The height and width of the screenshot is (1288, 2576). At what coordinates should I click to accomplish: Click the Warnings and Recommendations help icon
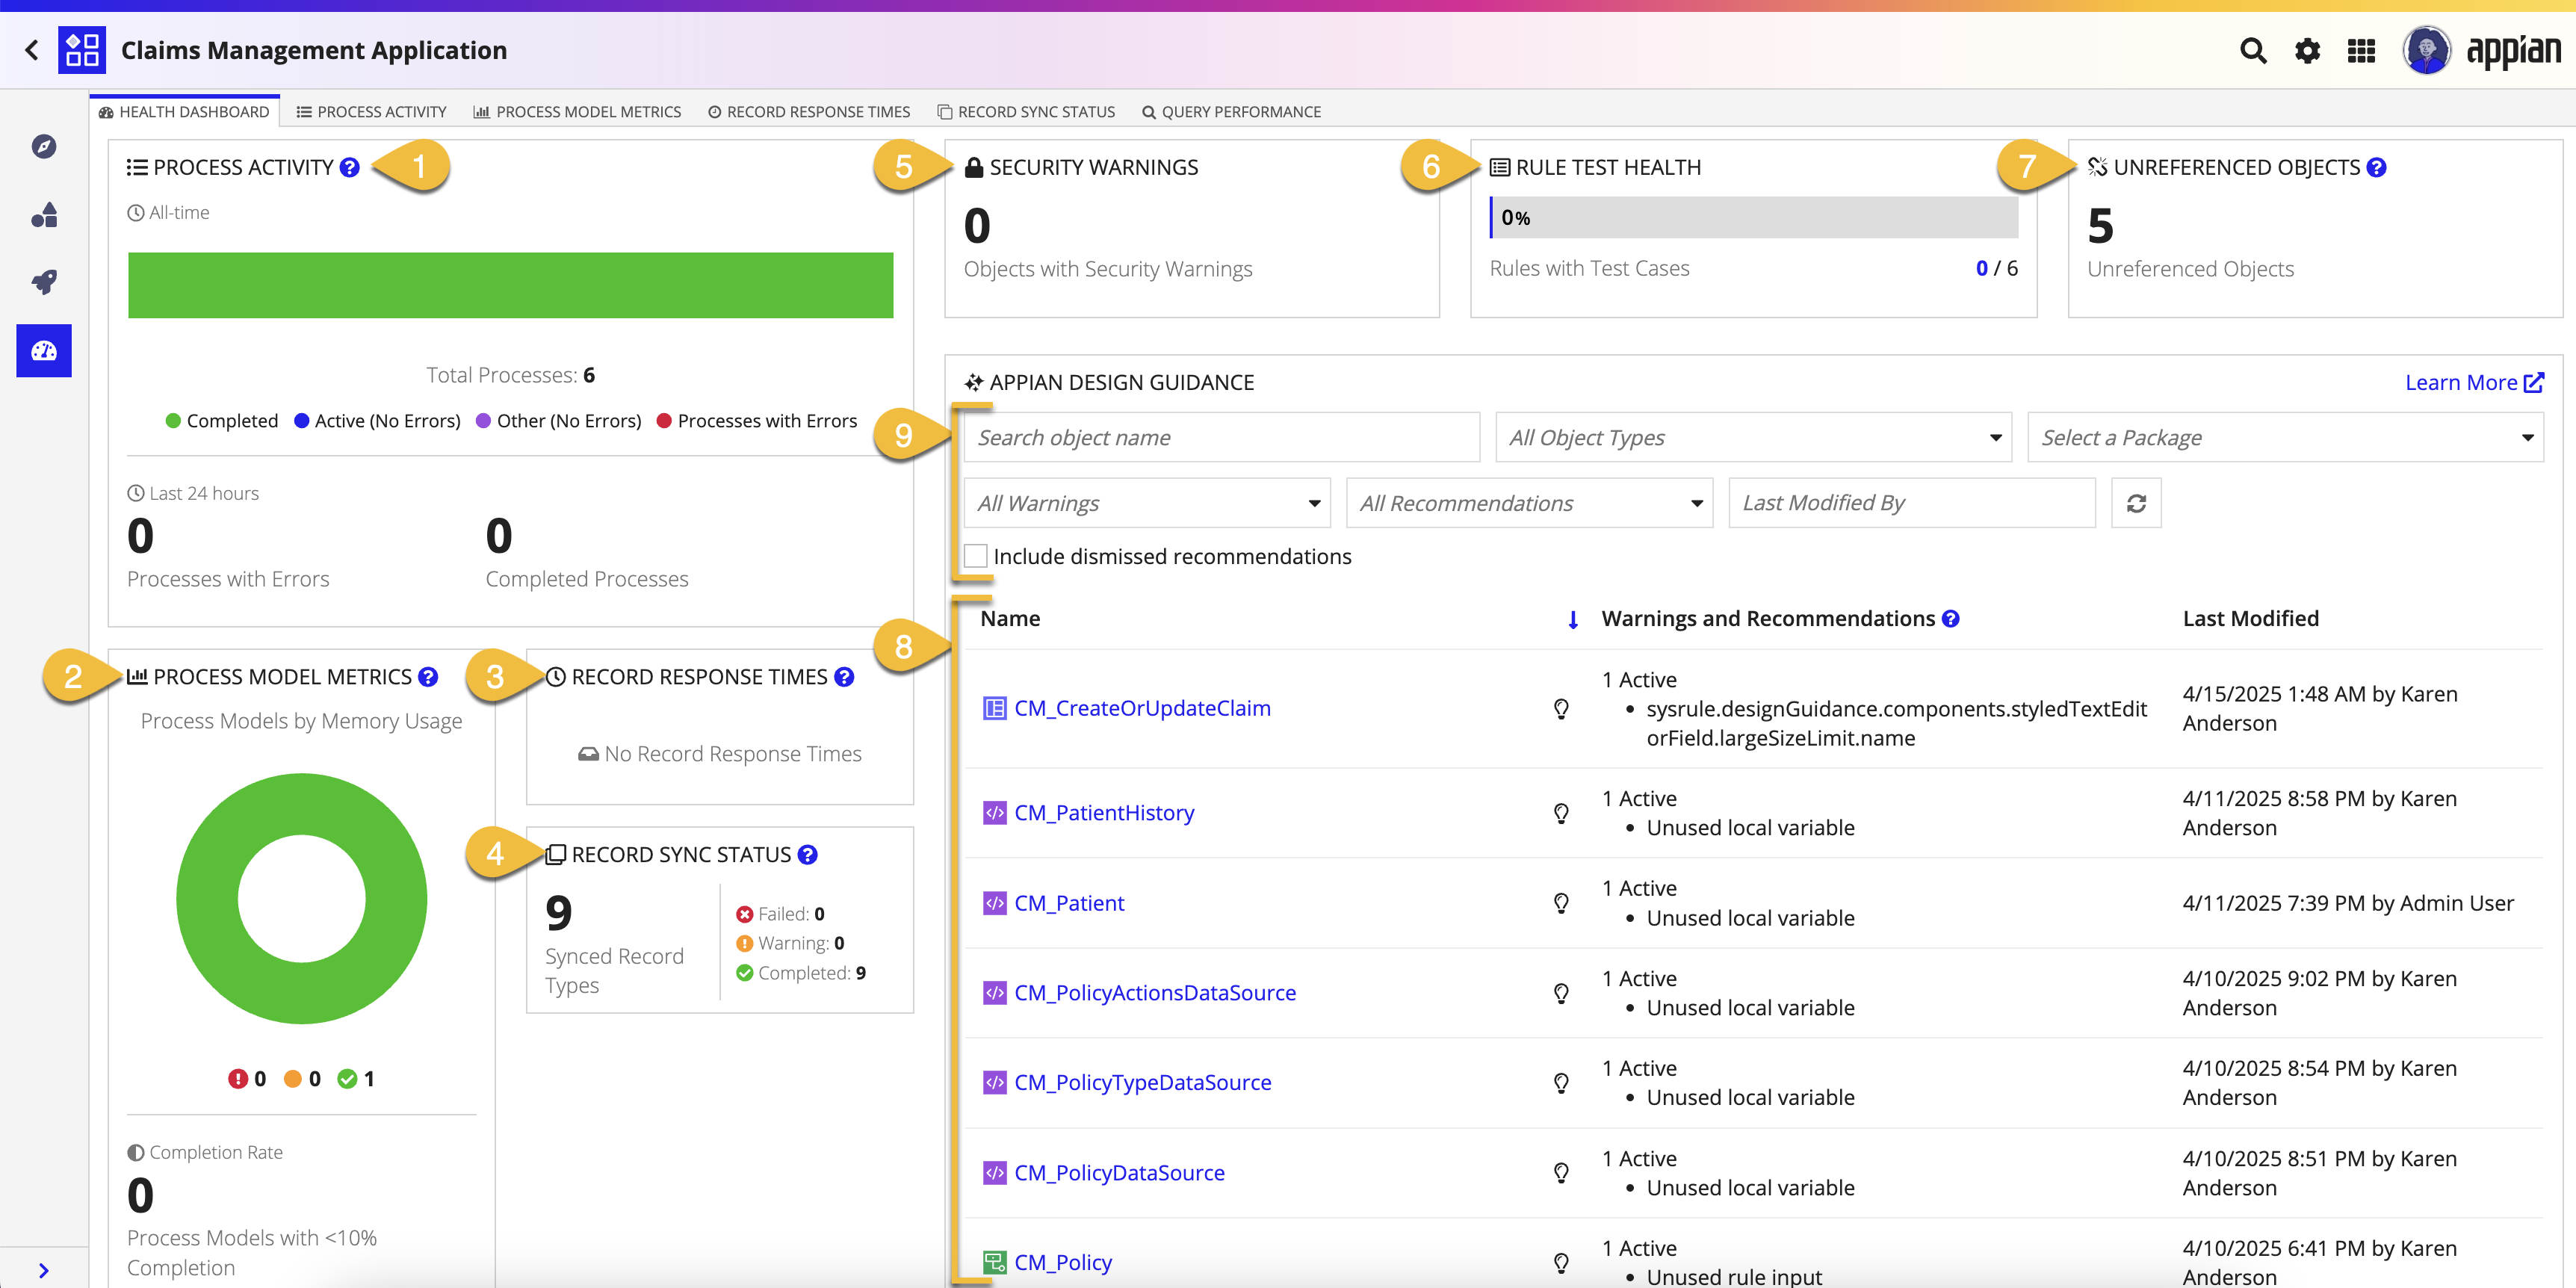tap(1950, 619)
